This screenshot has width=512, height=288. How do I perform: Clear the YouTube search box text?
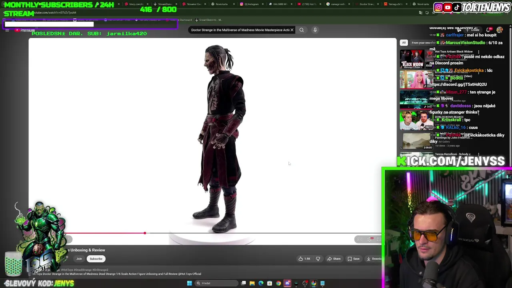pos(292,30)
